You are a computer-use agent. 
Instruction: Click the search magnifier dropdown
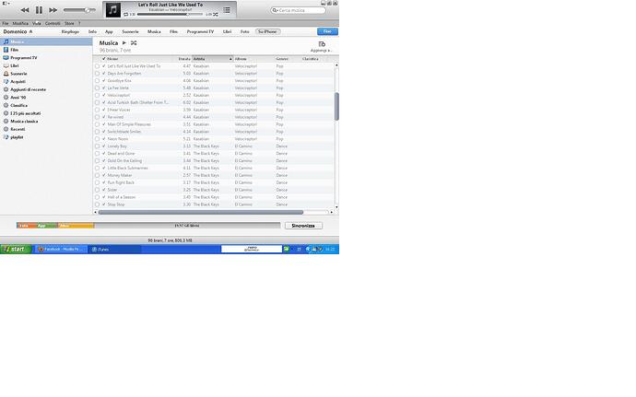pos(275,10)
